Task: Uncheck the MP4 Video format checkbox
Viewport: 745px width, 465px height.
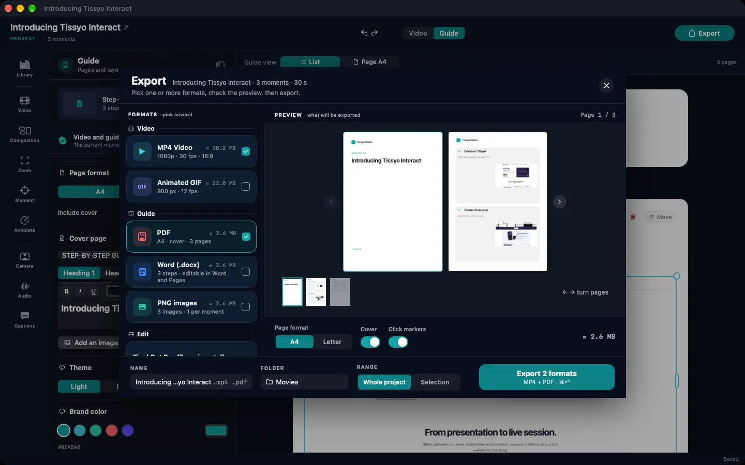Action: pos(246,151)
